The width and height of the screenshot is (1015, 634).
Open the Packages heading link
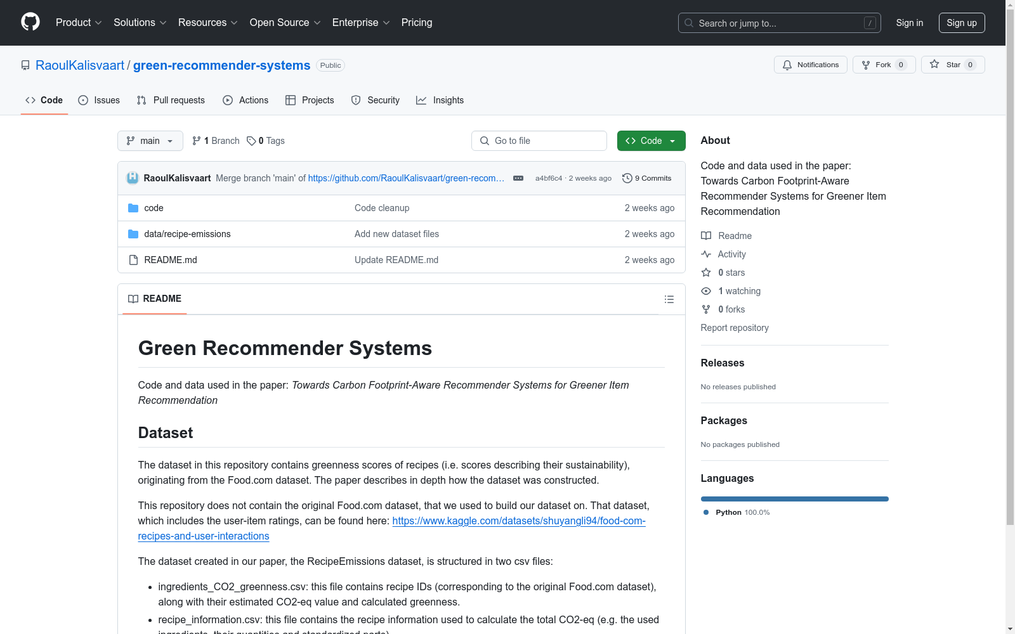click(x=724, y=421)
